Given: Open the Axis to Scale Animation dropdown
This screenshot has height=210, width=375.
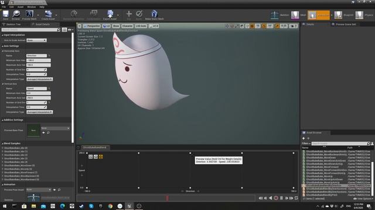Looking at the screenshot, I should point(36,40).
